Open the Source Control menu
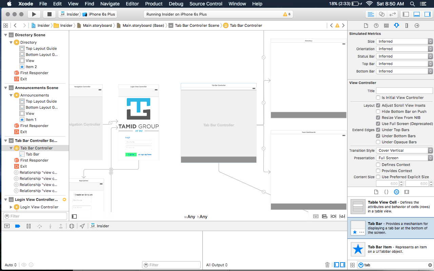Screen dimensions: 434x271 coord(206,4)
